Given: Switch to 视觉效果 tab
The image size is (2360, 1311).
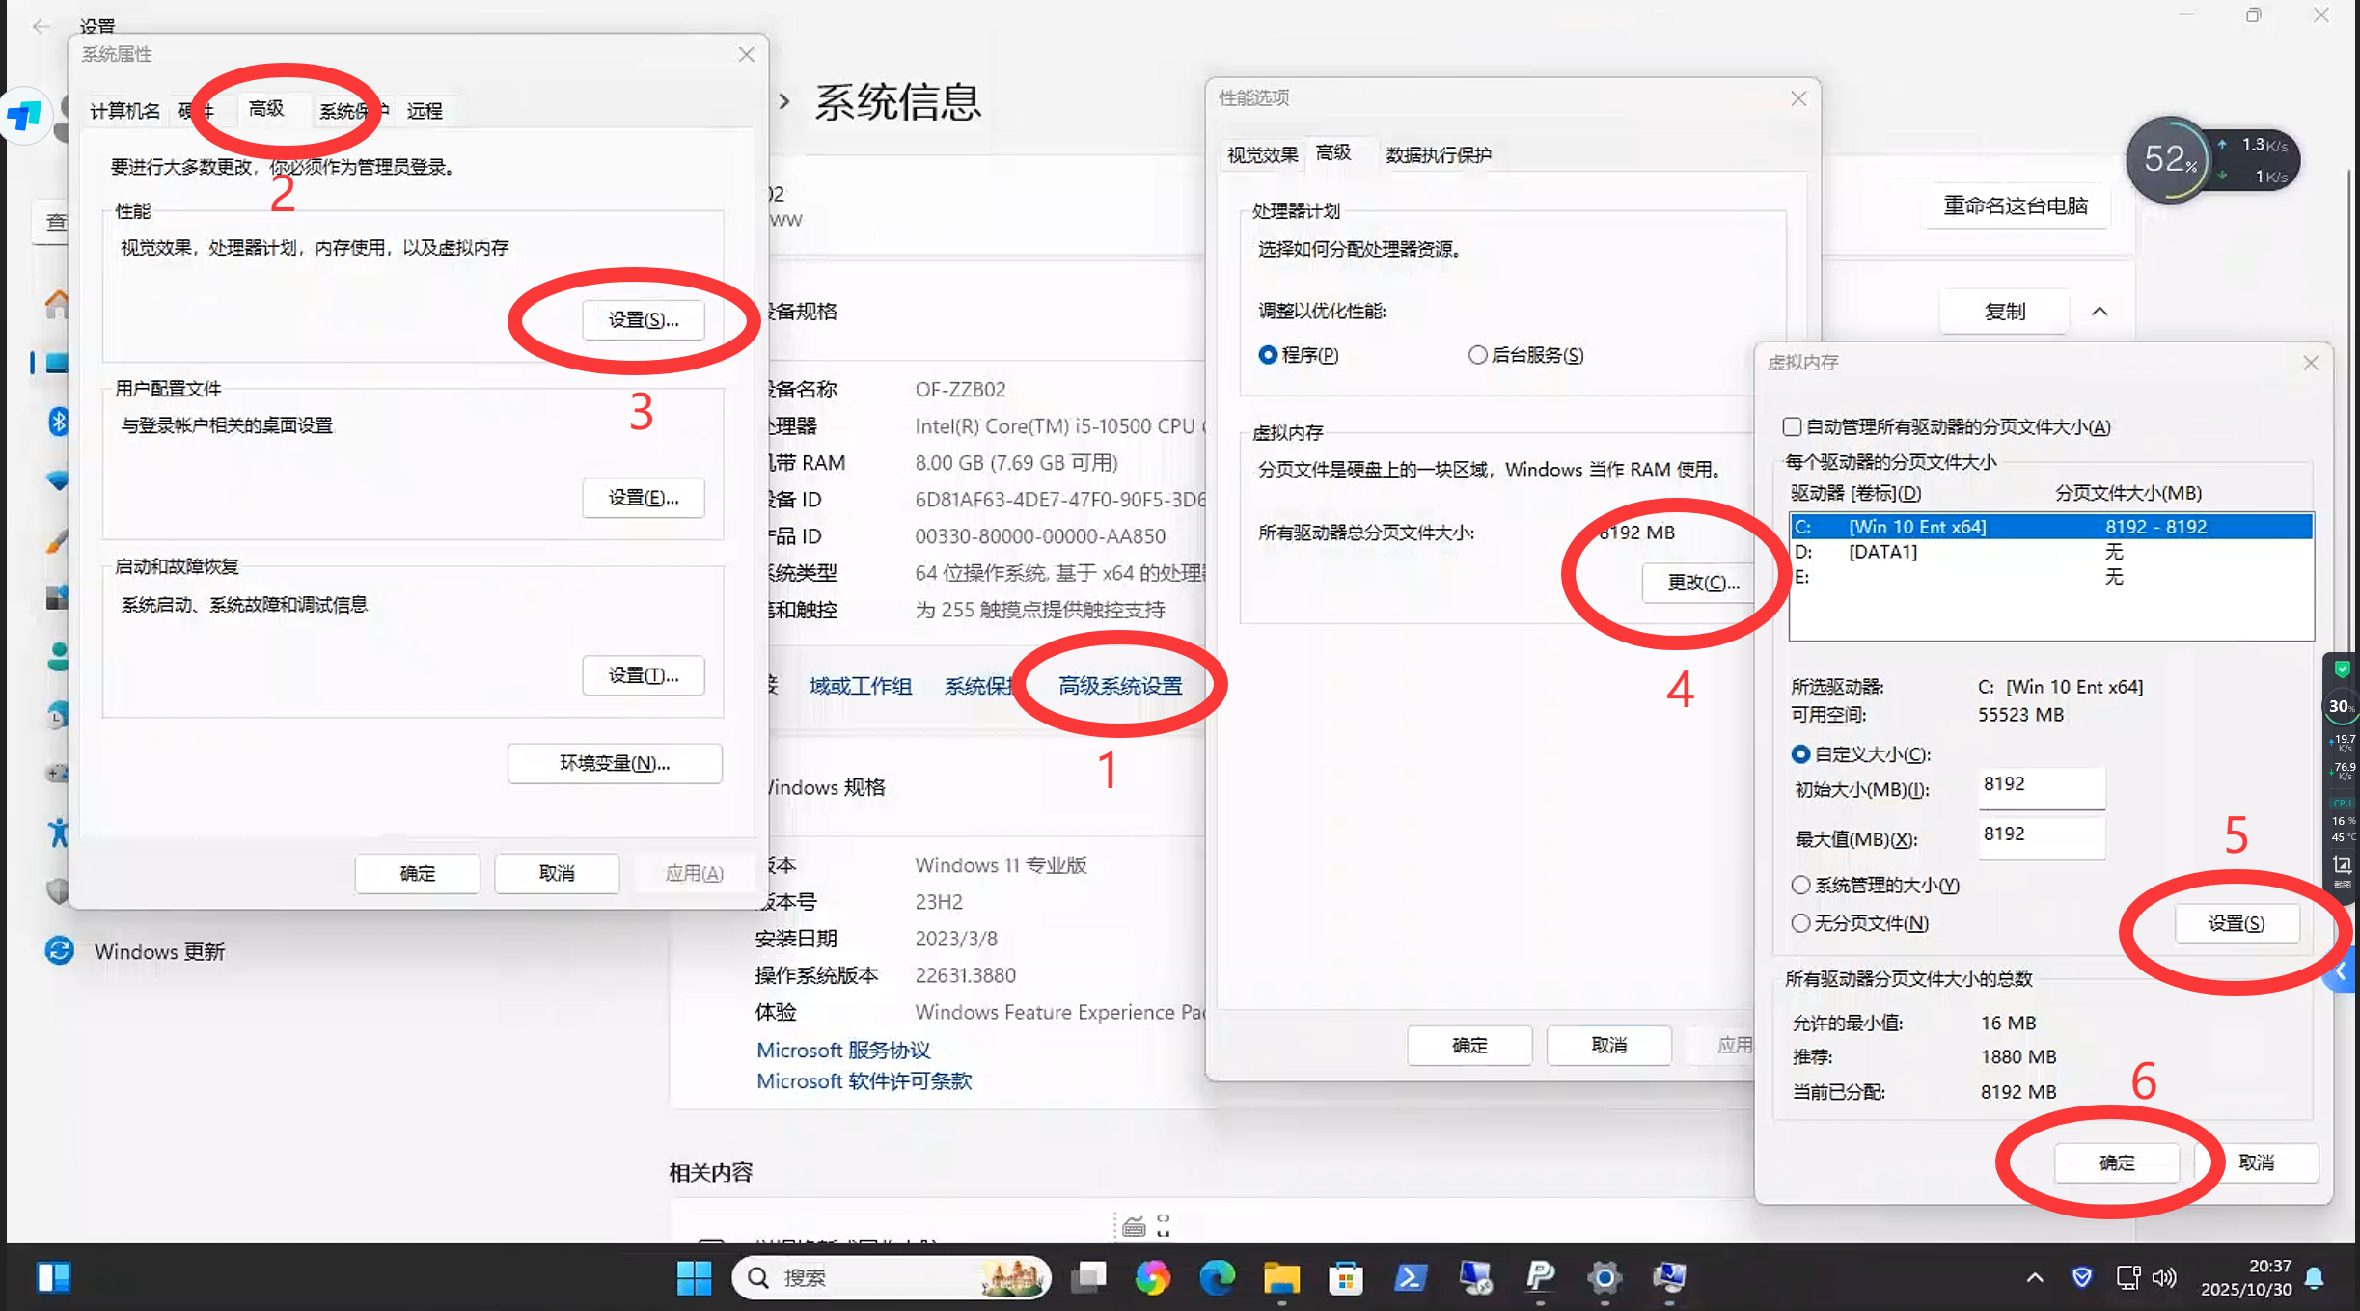Looking at the screenshot, I should pos(1262,154).
